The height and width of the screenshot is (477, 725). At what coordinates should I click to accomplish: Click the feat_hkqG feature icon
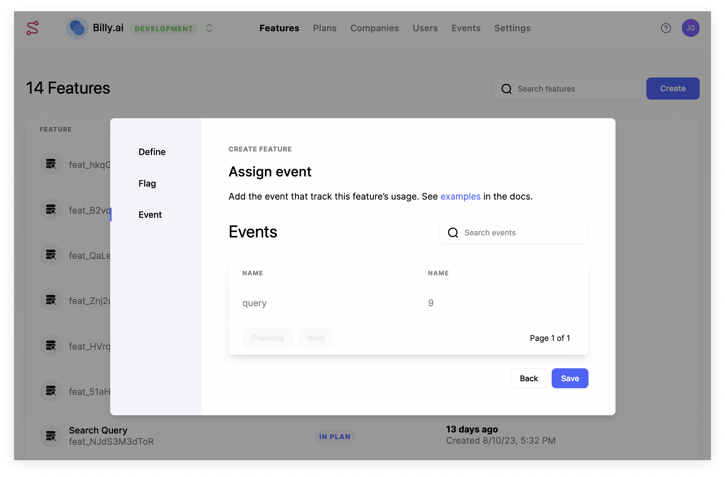pyautogui.click(x=51, y=163)
